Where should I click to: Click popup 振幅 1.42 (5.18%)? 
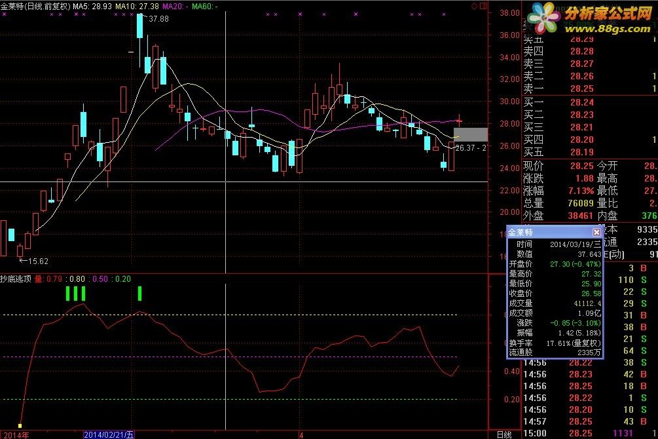(579, 333)
